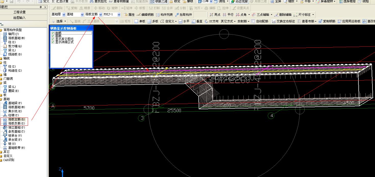The height and width of the screenshot is (177, 375).
Task: Uncheck the 面筋 checkbox
Action: 53,33
